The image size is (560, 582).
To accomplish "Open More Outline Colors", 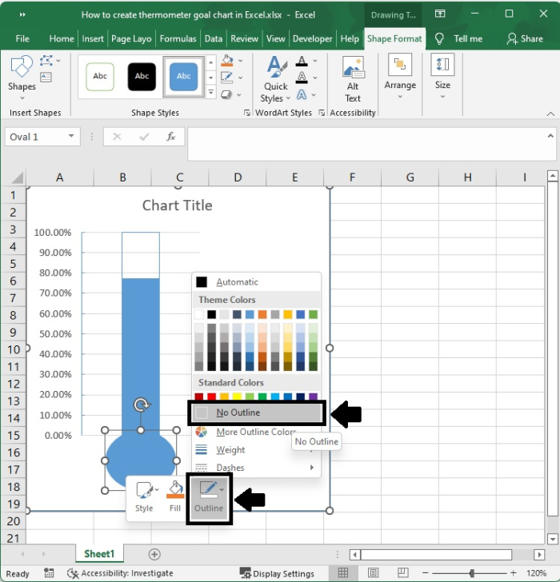I will click(256, 432).
